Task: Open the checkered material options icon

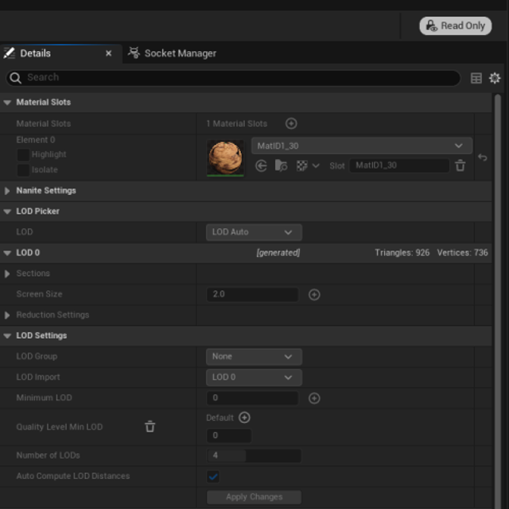Action: point(302,166)
